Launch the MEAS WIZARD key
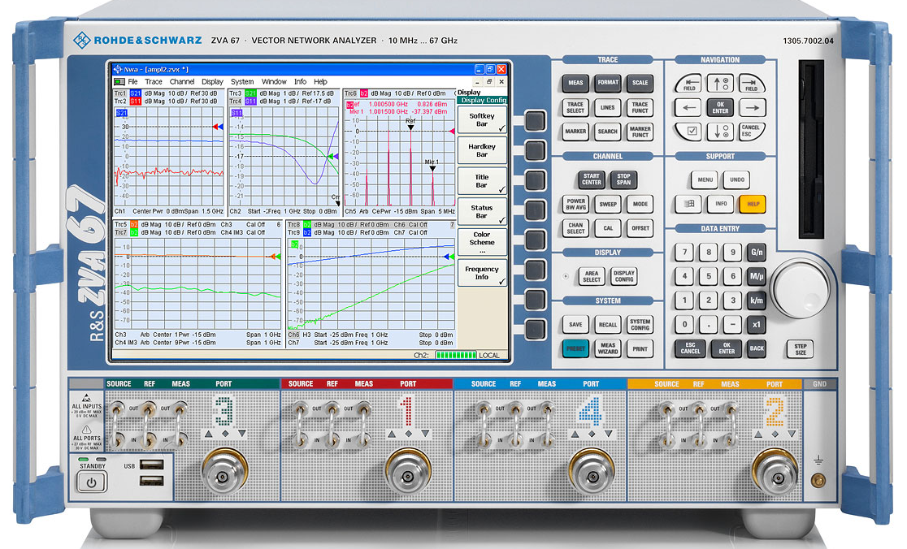907x549 pixels. 608,348
